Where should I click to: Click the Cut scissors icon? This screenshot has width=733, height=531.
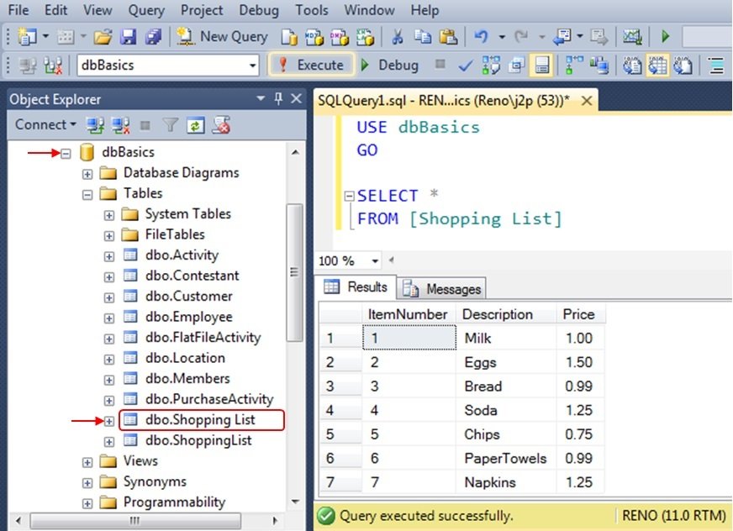click(398, 36)
